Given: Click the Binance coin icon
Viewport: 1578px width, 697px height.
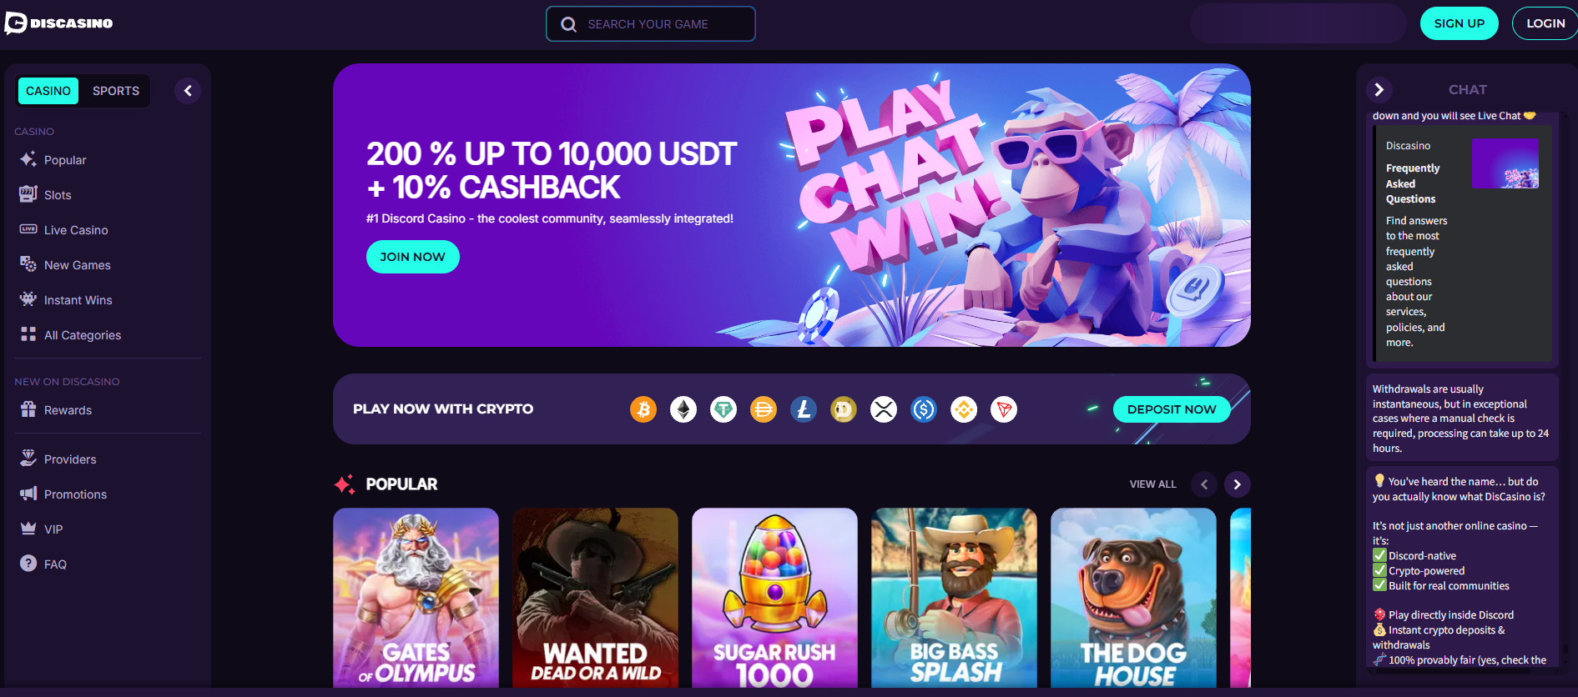Looking at the screenshot, I should click(964, 409).
